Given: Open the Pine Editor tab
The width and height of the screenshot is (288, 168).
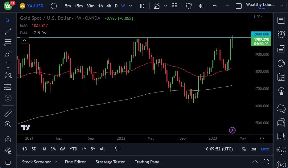Looking at the screenshot, I should pos(75,162).
